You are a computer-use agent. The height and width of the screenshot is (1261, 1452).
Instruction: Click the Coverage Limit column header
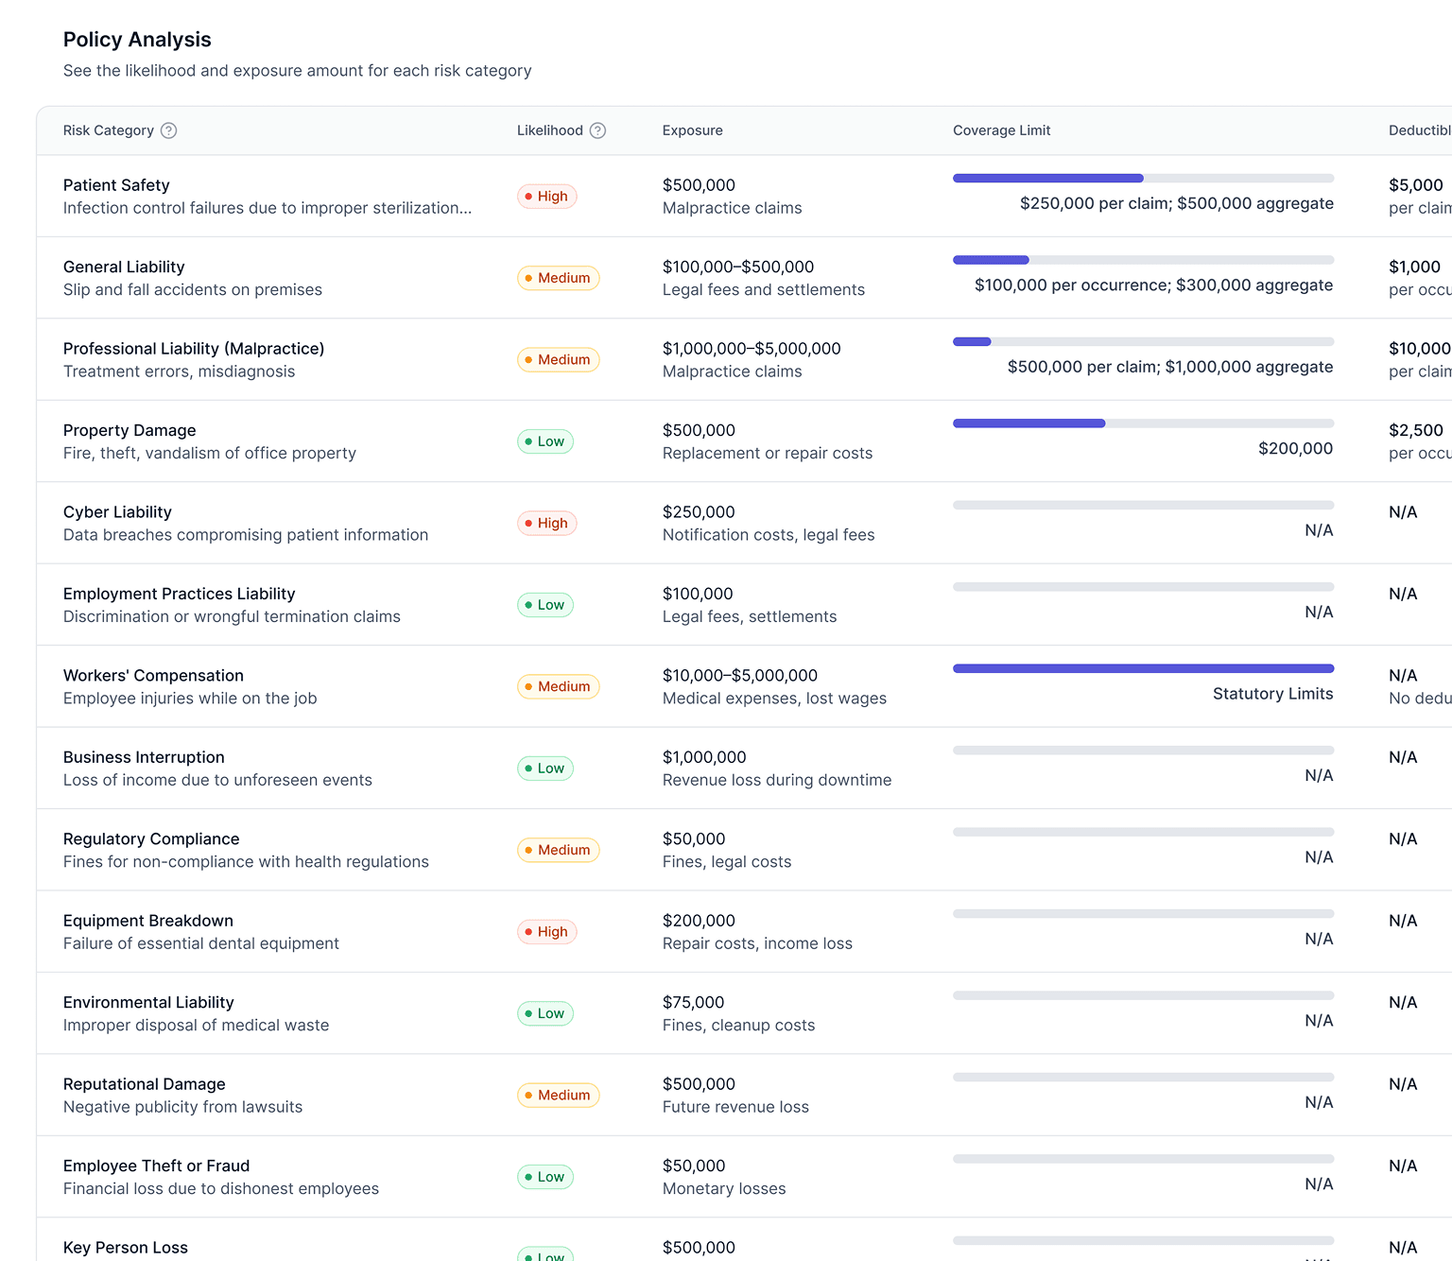pyautogui.click(x=1001, y=130)
